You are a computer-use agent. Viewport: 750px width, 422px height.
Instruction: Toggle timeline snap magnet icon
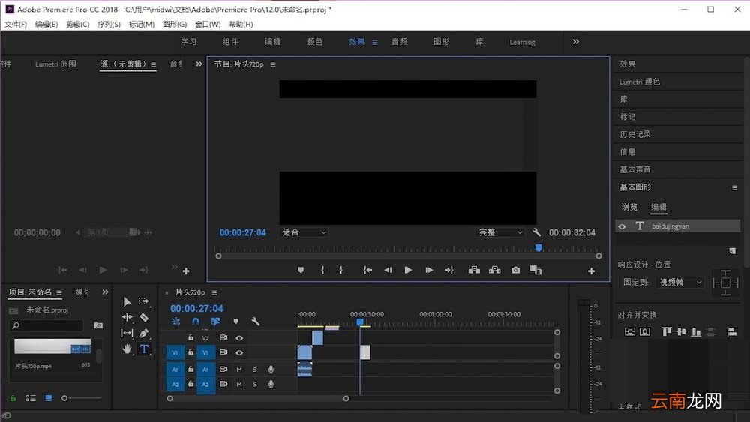pyautogui.click(x=196, y=321)
